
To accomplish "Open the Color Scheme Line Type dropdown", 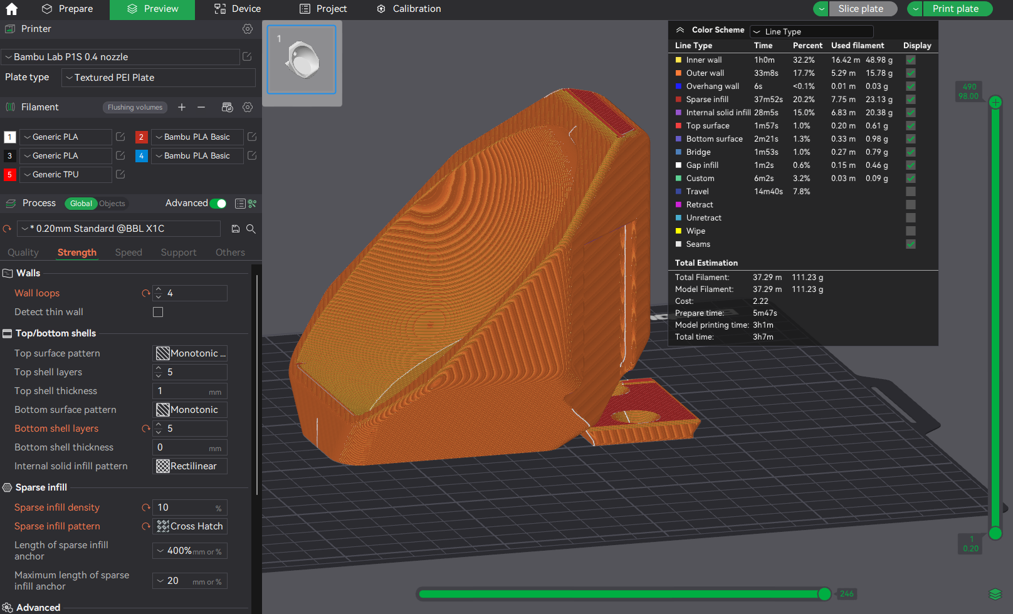I will (x=812, y=31).
